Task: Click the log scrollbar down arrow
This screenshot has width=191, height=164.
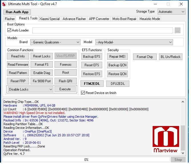Action: click(183, 153)
